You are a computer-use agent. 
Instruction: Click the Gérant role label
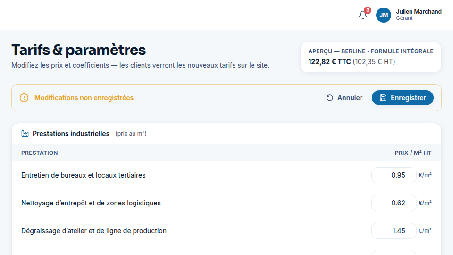[x=404, y=18]
